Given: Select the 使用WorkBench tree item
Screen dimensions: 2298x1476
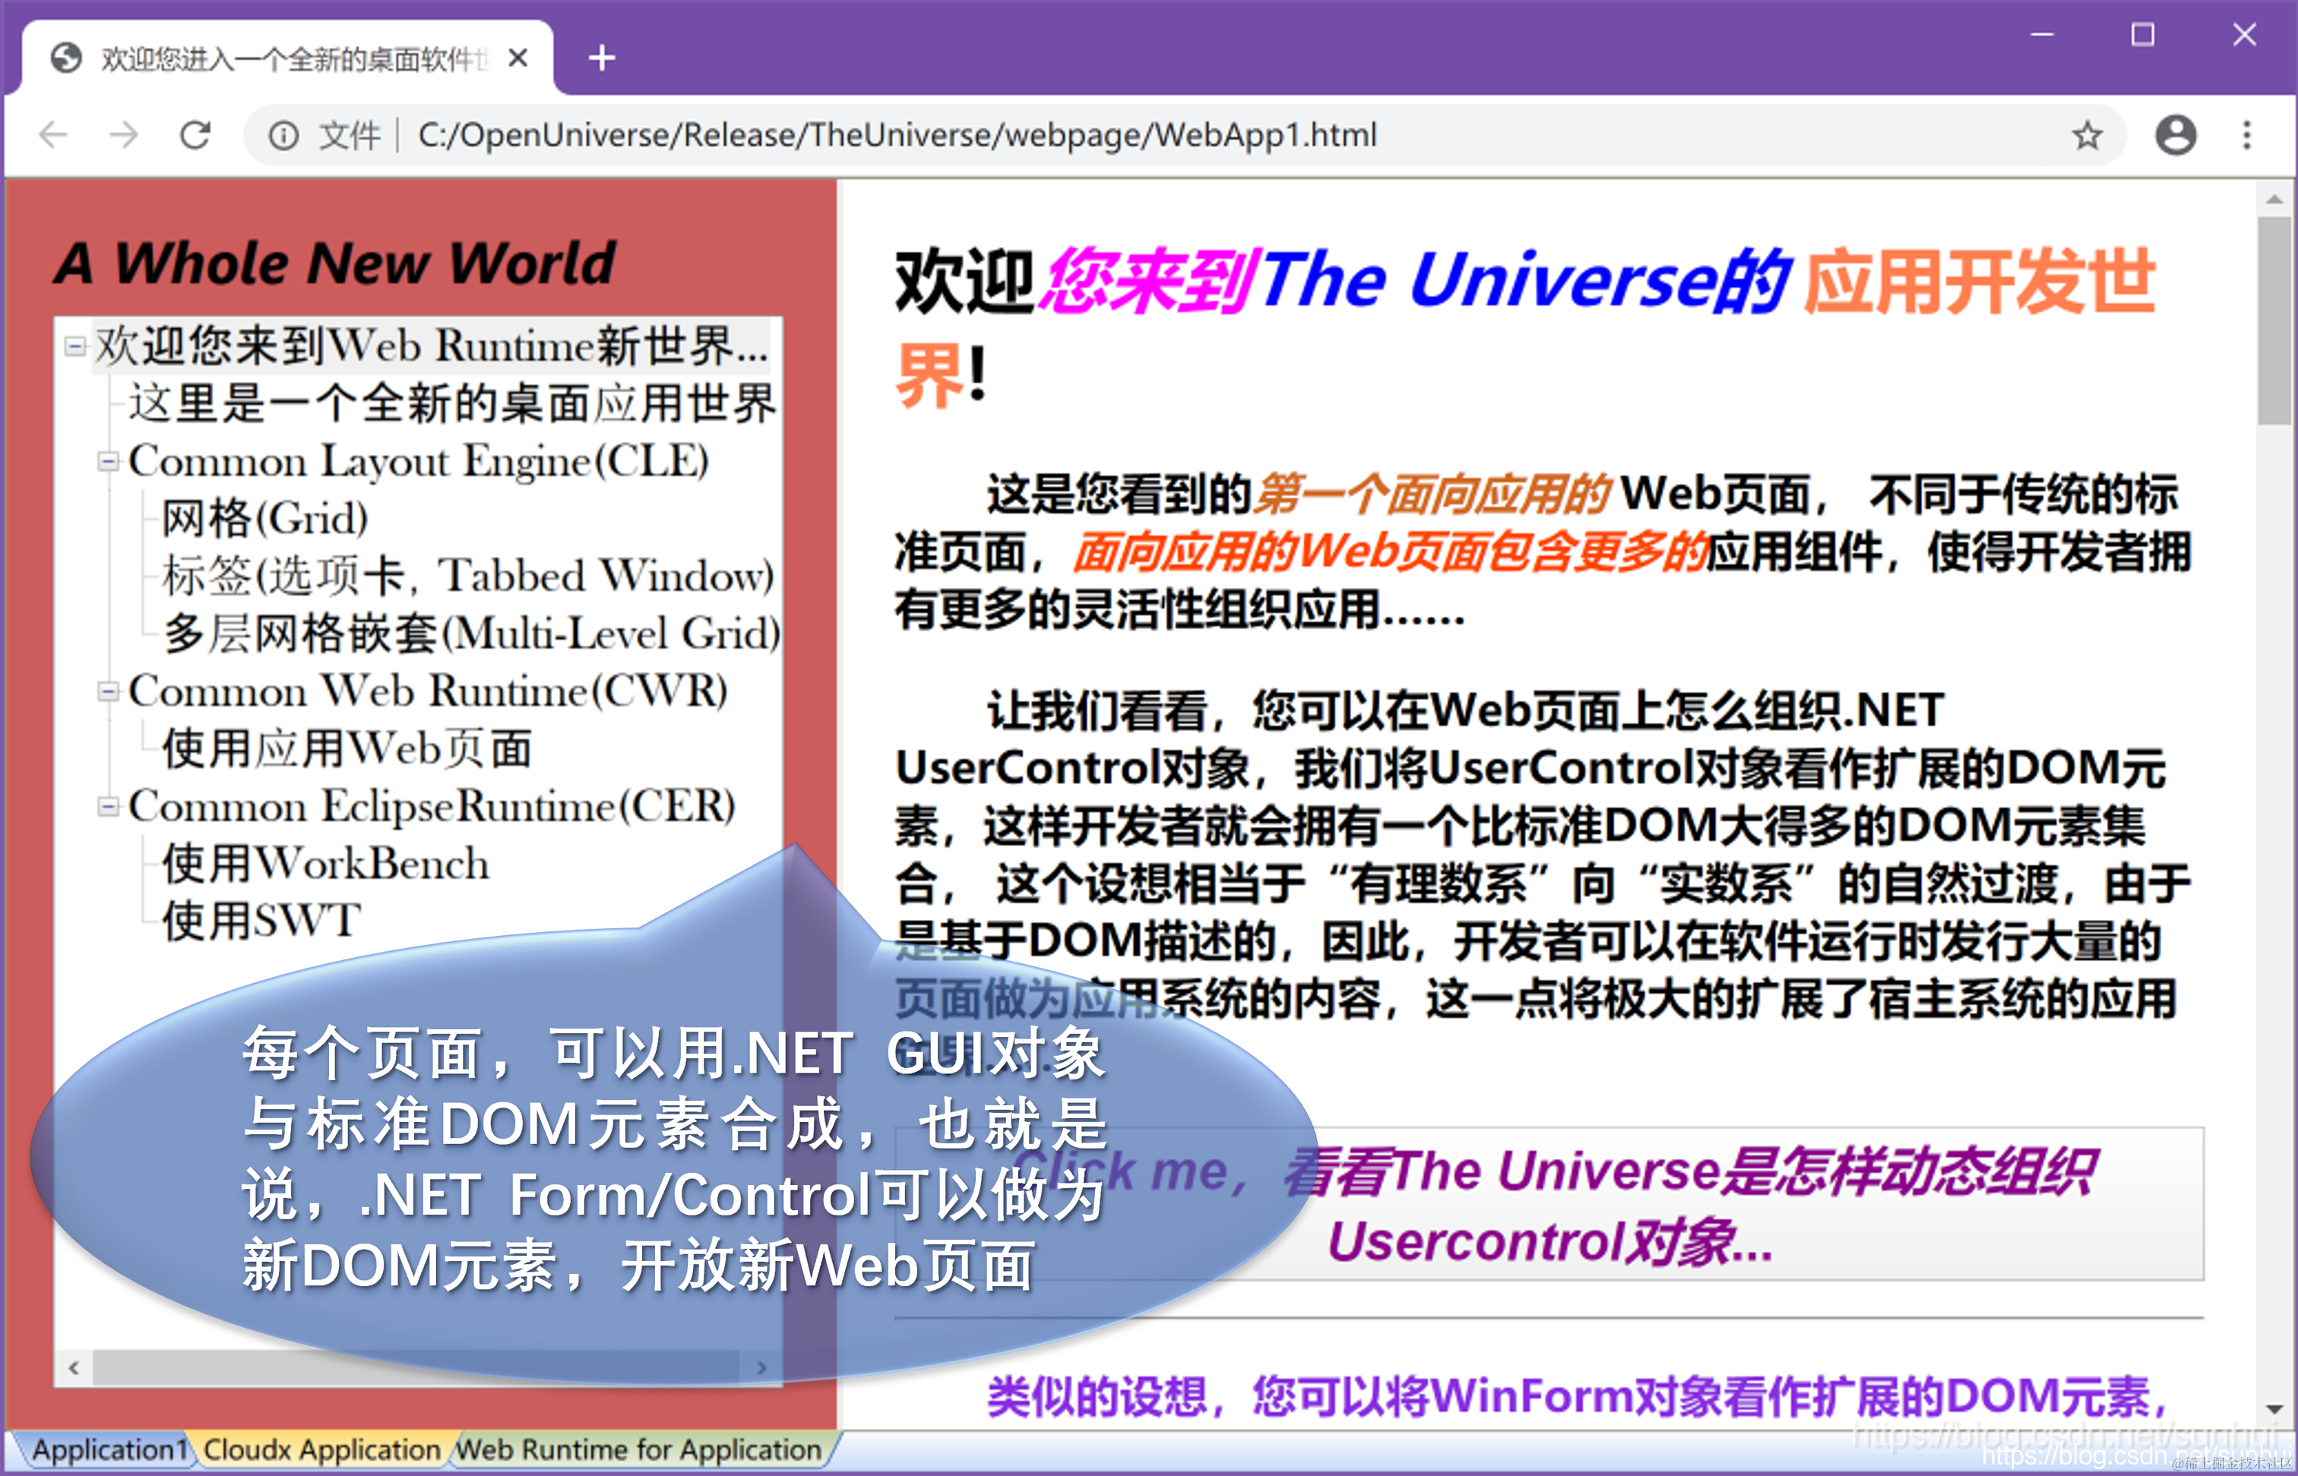Looking at the screenshot, I should pos(326,864).
